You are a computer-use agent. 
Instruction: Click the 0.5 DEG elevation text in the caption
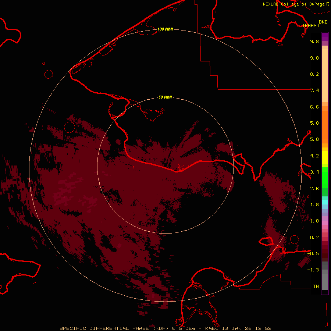[x=184, y=328]
